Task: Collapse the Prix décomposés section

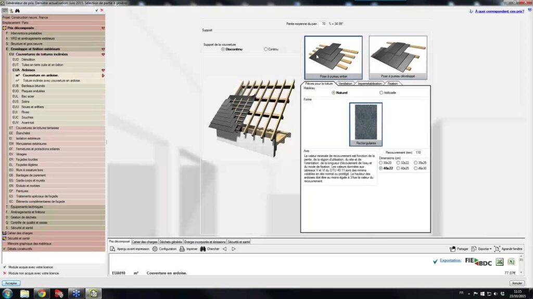Action: 103,28
